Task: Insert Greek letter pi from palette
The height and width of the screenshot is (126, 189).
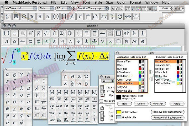Action: pyautogui.click(x=28, y=95)
